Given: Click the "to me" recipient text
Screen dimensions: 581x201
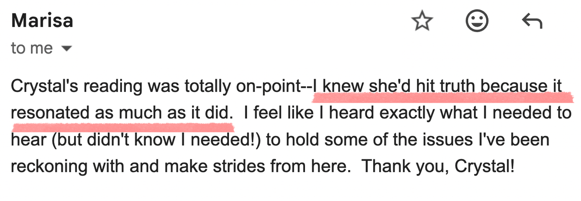Looking at the screenshot, I should coord(31,48).
